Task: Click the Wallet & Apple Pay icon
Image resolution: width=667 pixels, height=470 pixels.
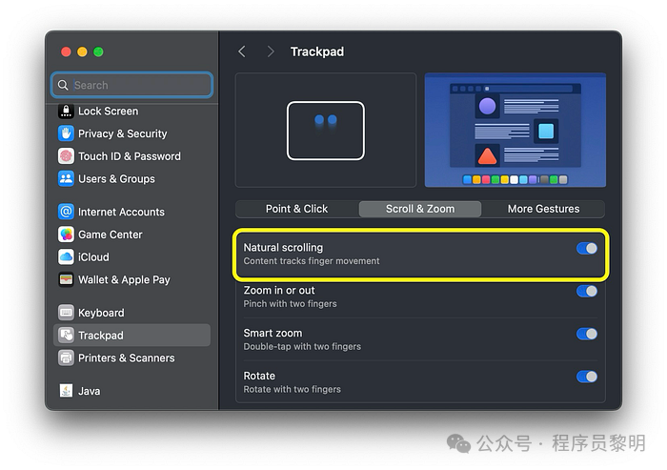Action: click(66, 279)
